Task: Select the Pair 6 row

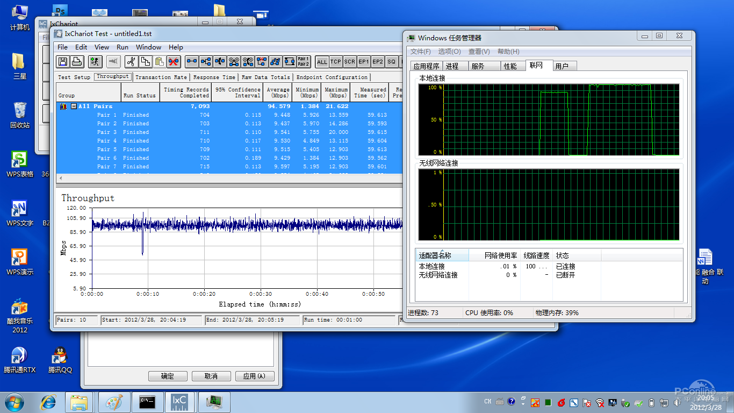Action: pyautogui.click(x=229, y=158)
